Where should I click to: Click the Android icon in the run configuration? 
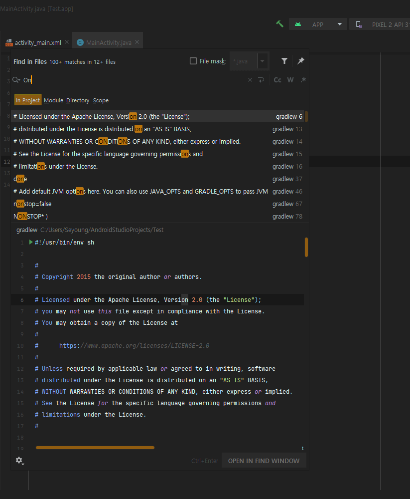(x=298, y=24)
